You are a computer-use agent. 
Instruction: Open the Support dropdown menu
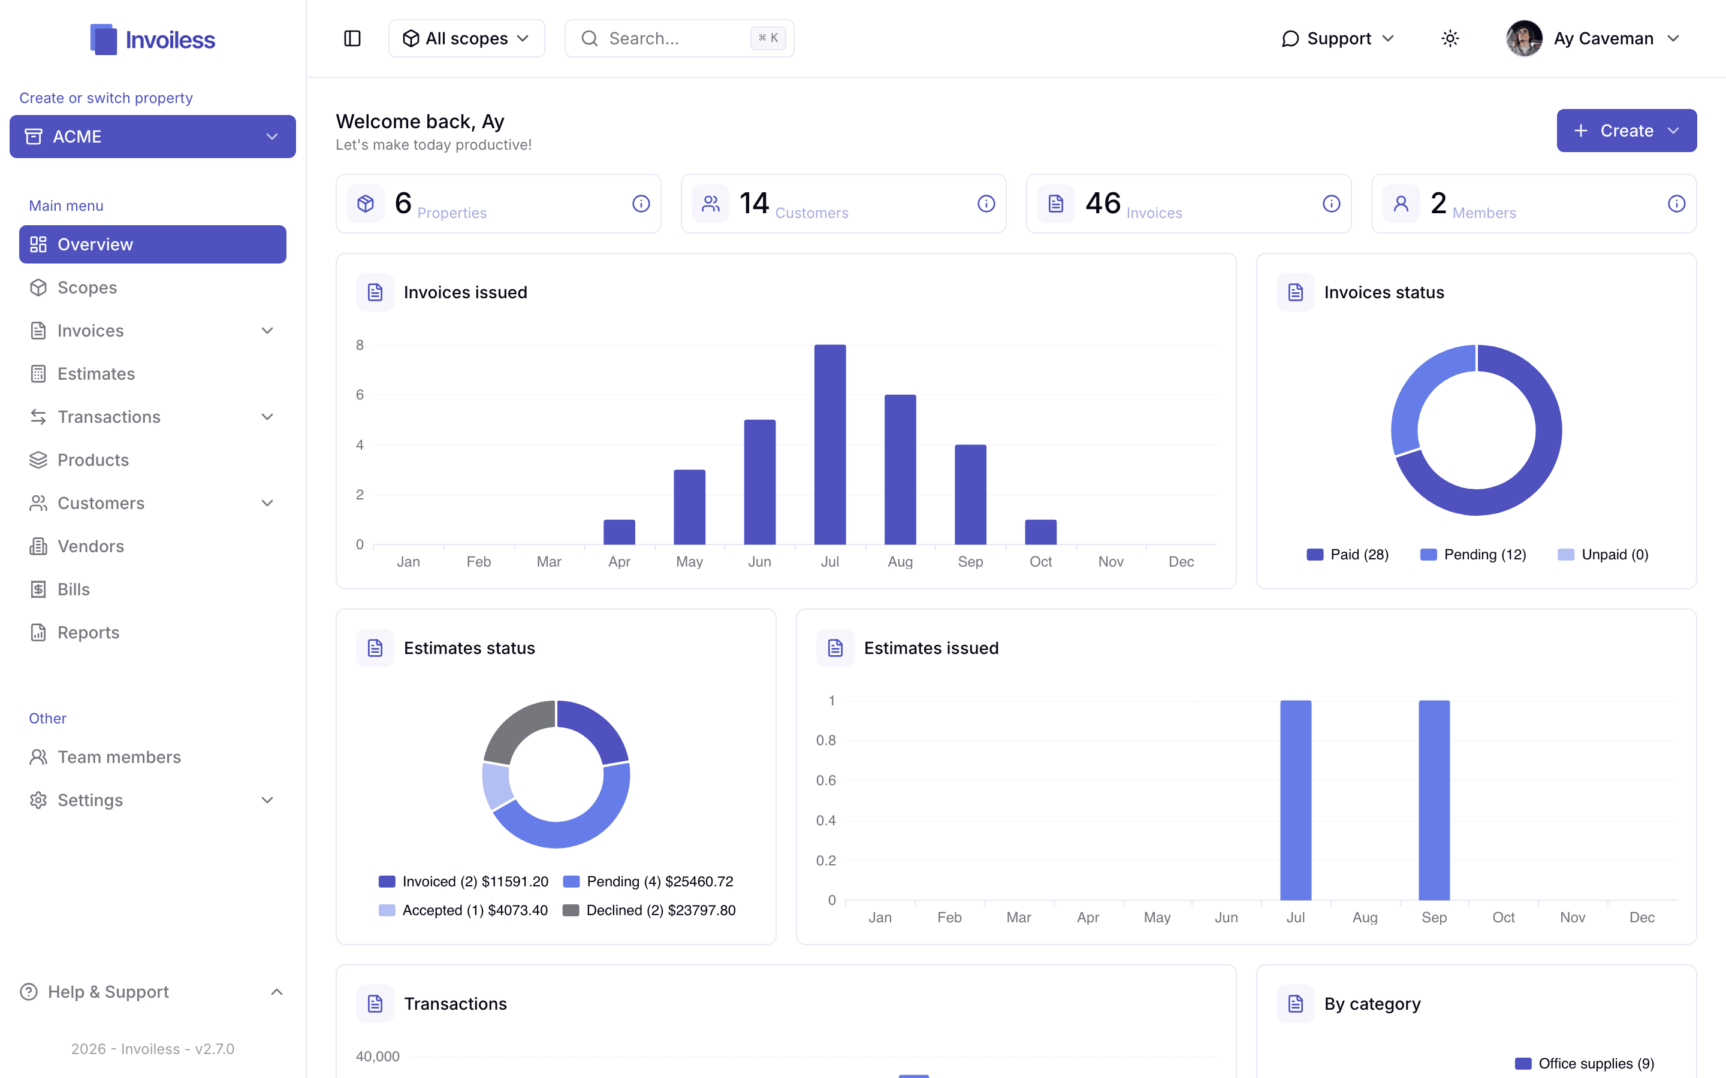pos(1337,38)
